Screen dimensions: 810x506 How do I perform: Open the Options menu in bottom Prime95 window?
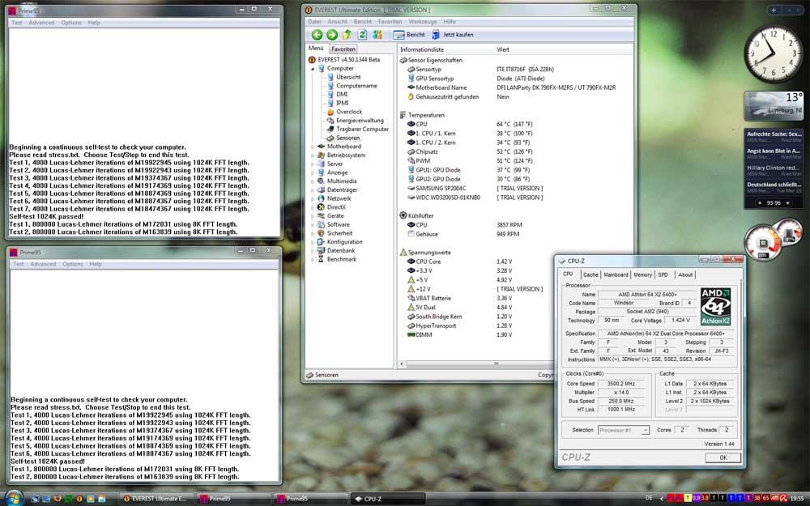[72, 264]
